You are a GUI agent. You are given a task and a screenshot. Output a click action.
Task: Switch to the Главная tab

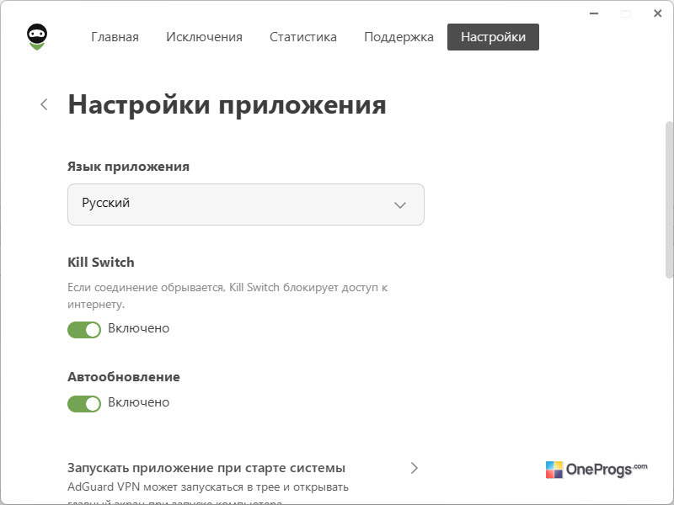pos(115,37)
